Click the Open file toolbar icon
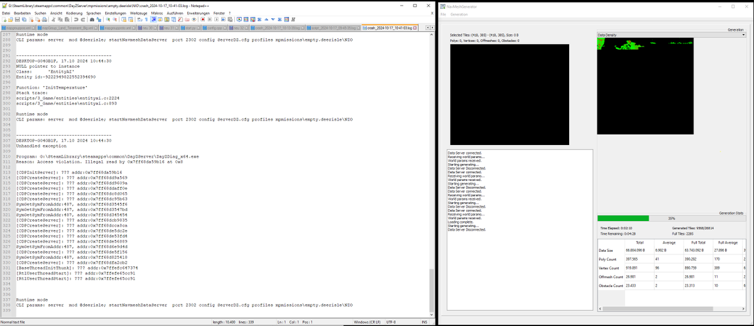The height and width of the screenshot is (326, 754). coord(11,19)
